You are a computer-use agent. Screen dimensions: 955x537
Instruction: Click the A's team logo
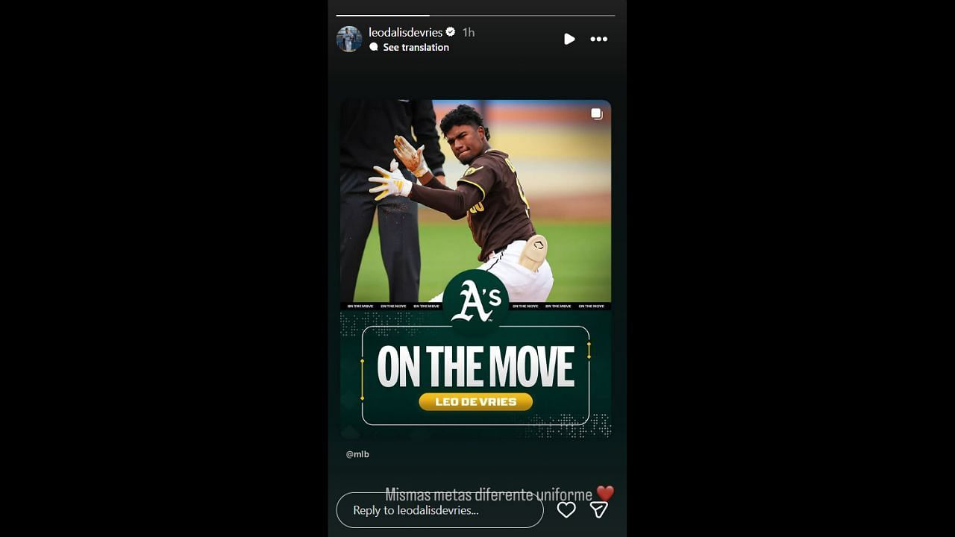coord(476,302)
